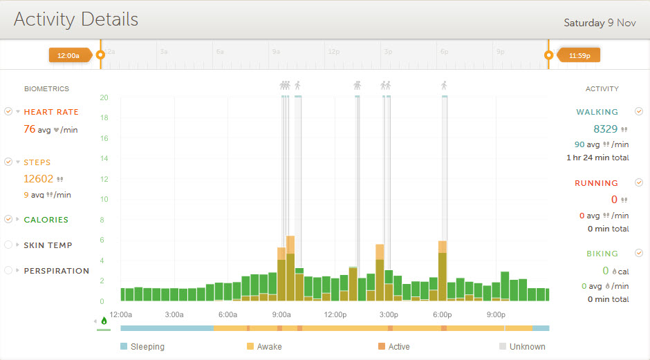Click the three-walkers activity icon near 9a
The height and width of the screenshot is (360, 650).
click(286, 86)
